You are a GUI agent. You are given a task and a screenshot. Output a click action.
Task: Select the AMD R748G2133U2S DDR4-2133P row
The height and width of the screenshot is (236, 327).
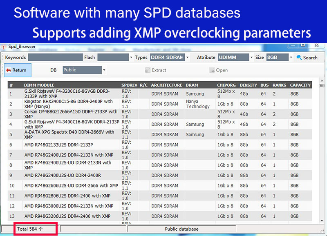tap(160, 145)
